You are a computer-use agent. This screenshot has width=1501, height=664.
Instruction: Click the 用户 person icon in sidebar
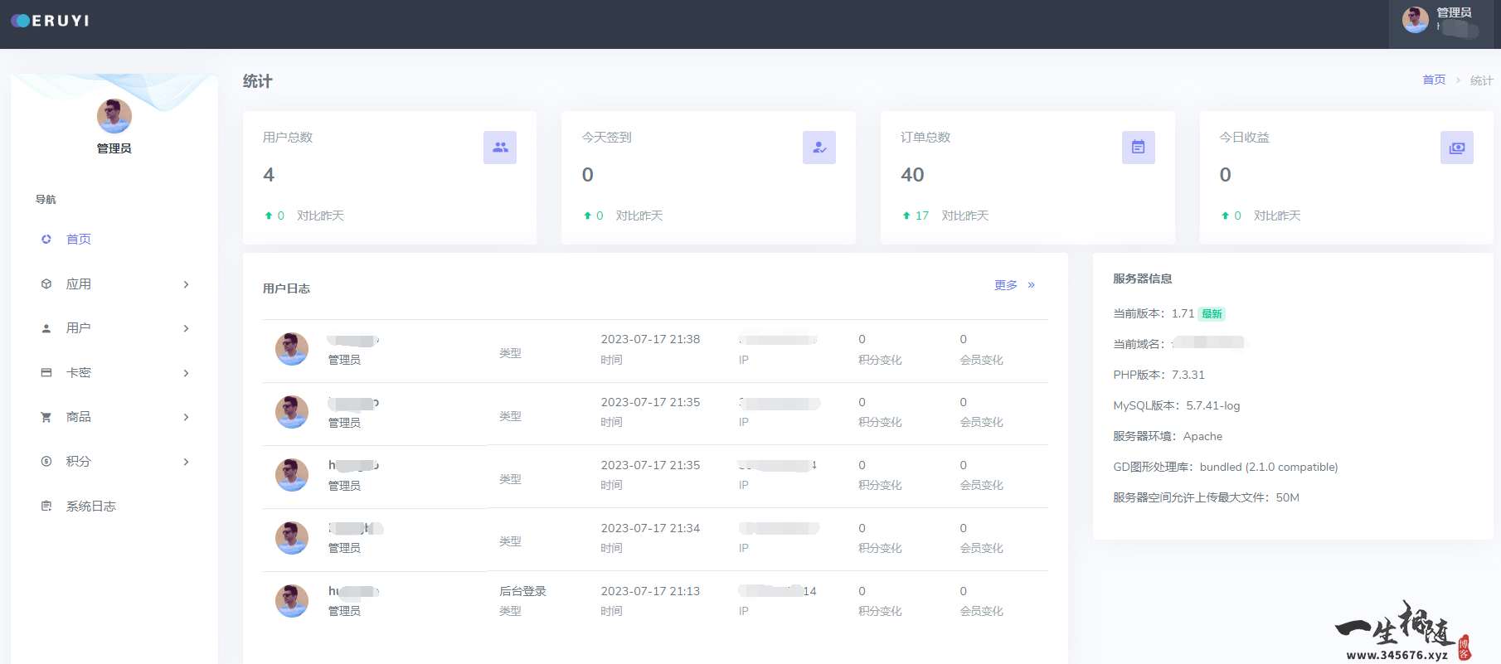[46, 328]
